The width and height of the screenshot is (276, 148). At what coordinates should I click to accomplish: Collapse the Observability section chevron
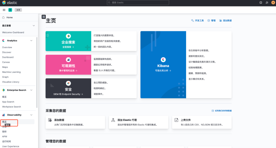31,115
